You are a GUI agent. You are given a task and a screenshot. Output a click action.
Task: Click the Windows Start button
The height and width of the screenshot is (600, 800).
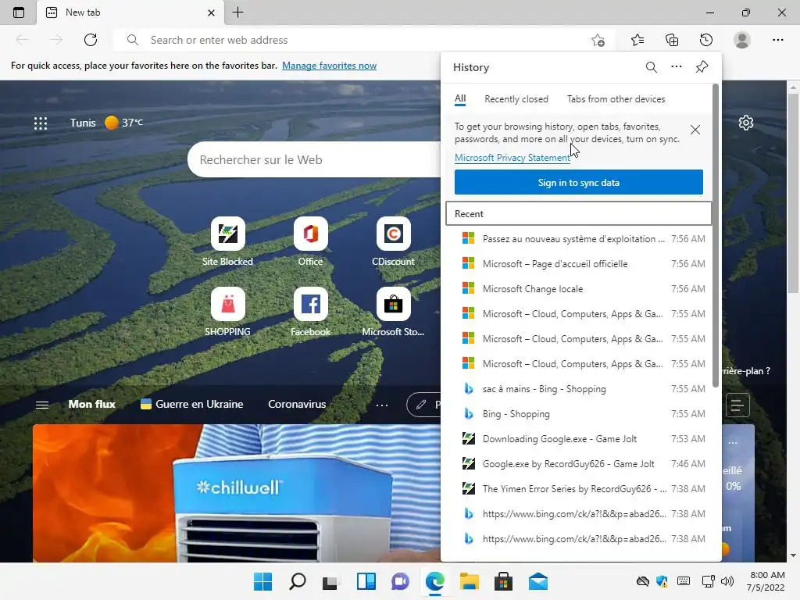click(262, 581)
